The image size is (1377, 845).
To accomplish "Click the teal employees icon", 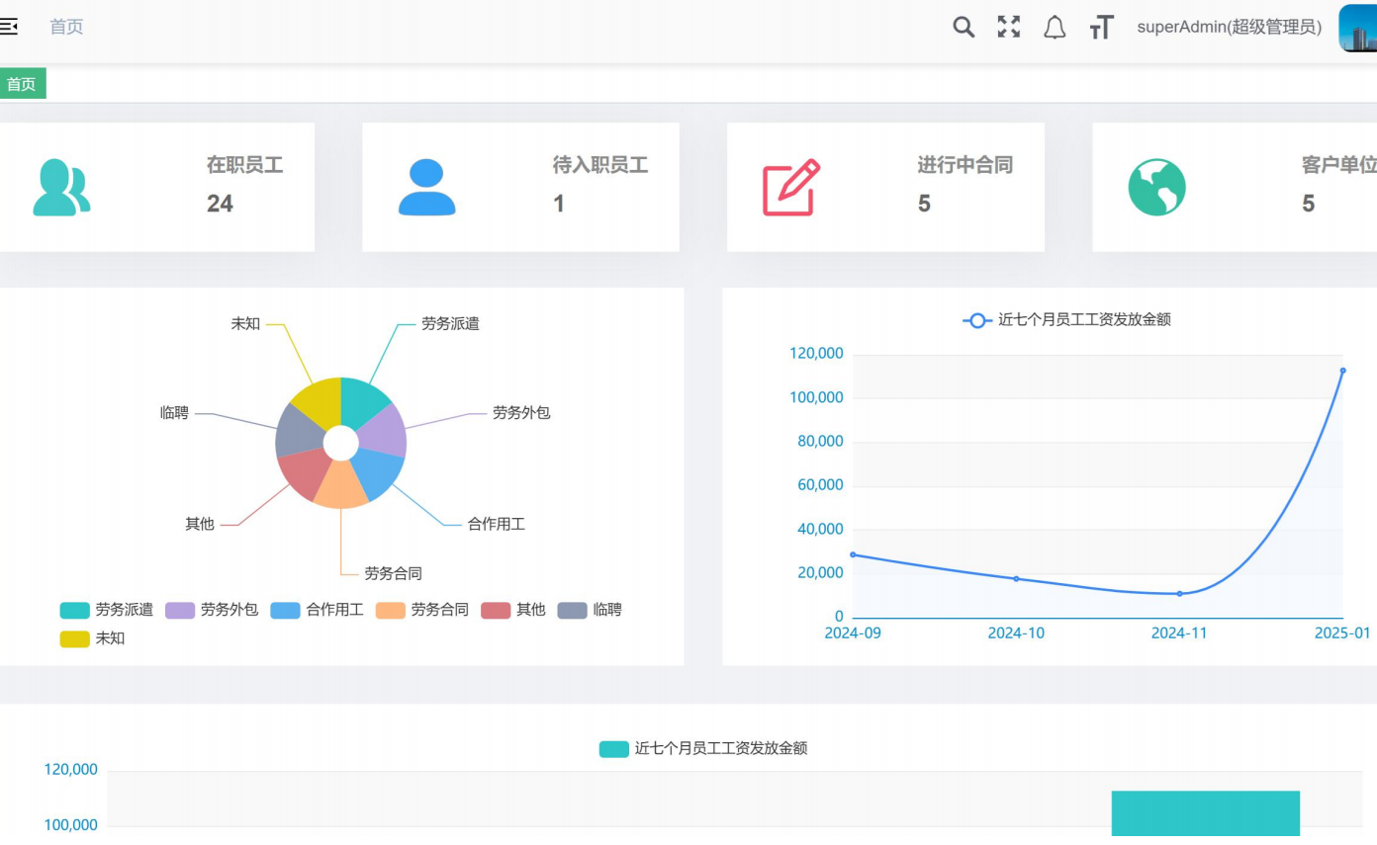I will point(60,188).
